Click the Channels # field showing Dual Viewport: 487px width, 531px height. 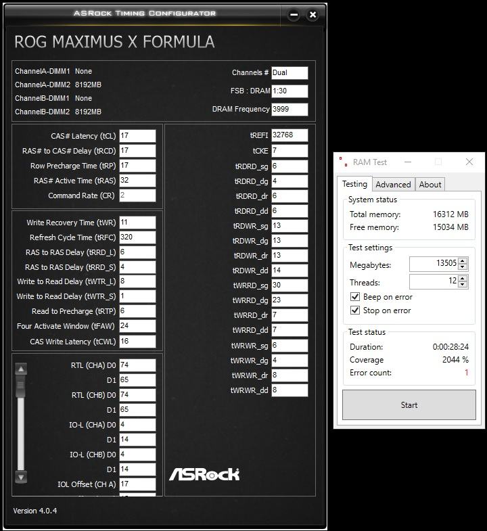(290, 73)
